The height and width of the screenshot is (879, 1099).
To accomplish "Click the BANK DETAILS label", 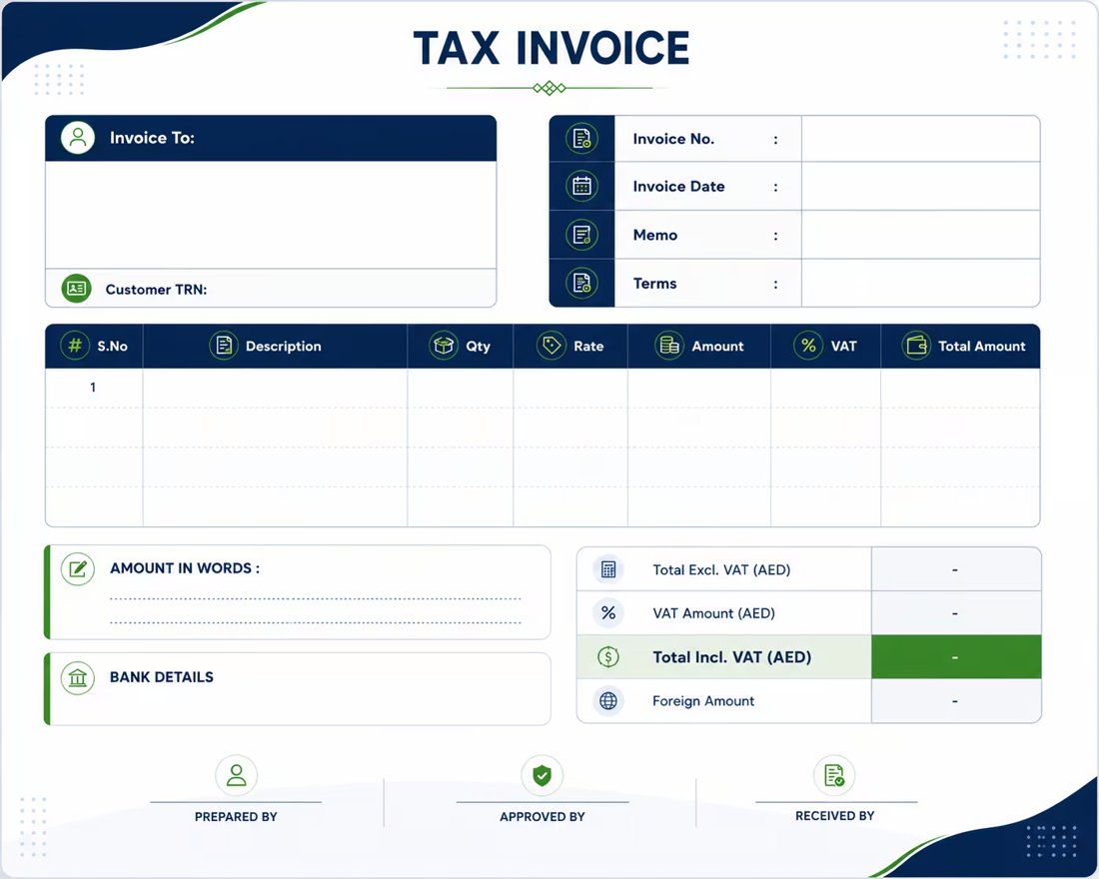I will (162, 677).
